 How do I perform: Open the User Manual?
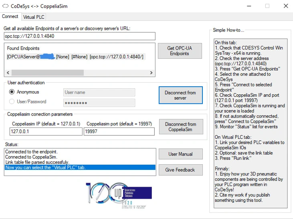tap(180, 154)
